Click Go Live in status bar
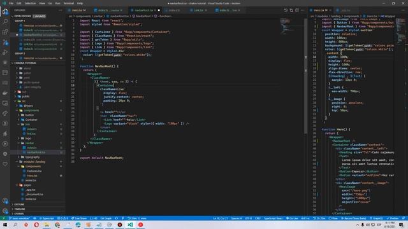The image size is (408, 229). coord(292,218)
